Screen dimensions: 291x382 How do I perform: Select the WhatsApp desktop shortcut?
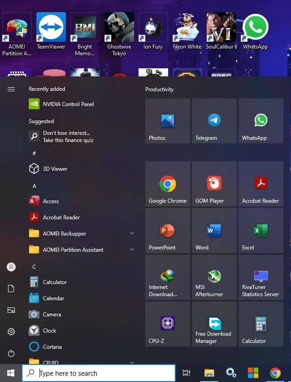[255, 31]
